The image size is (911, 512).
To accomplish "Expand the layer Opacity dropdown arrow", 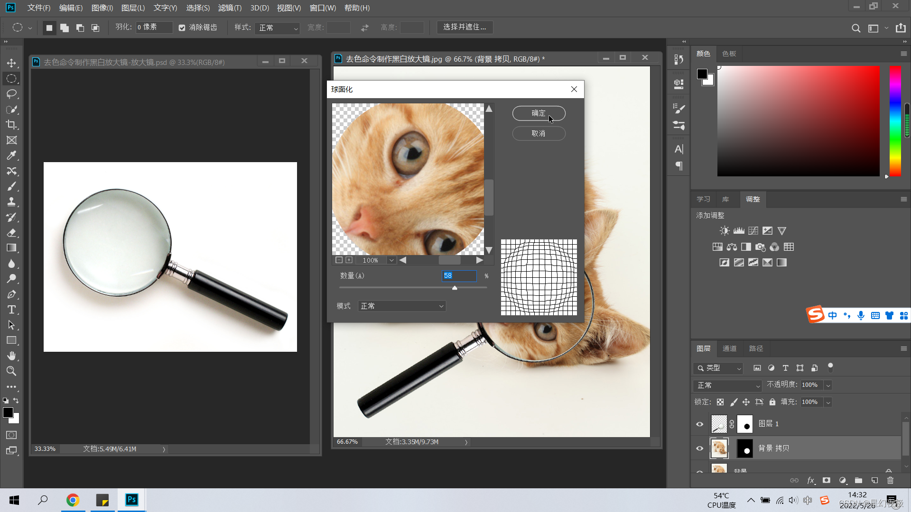I will tap(828, 385).
